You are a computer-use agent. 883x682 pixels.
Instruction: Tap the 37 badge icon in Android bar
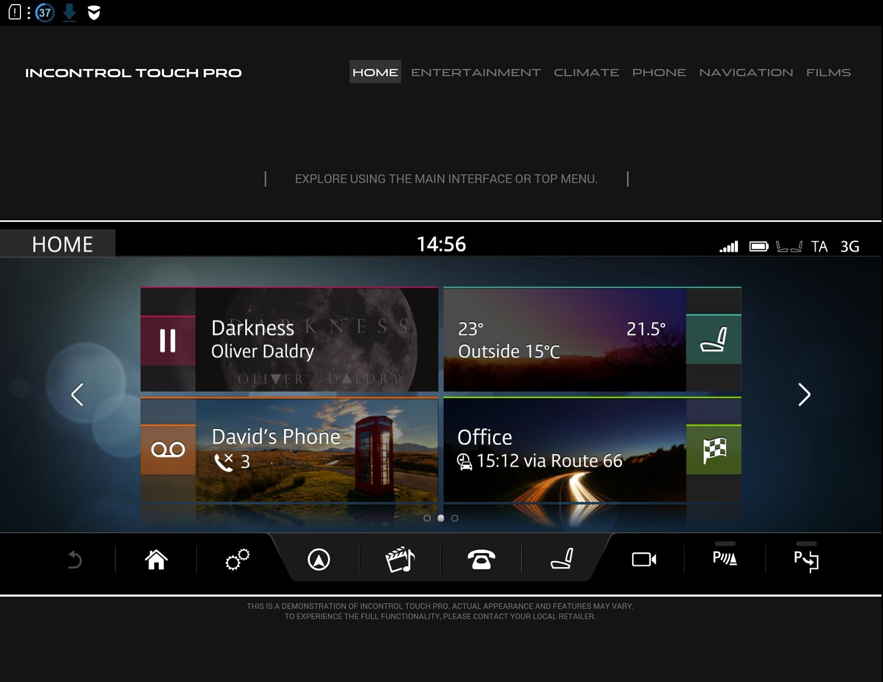pos(45,12)
